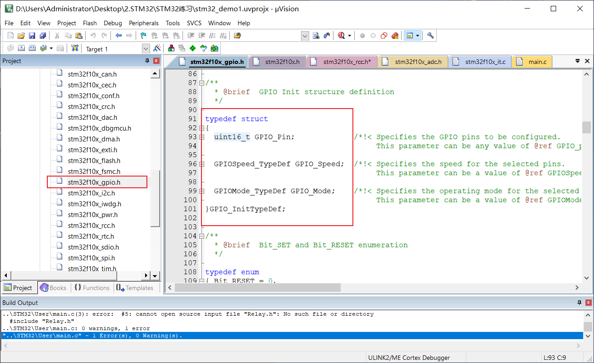Click the Save All icon
This screenshot has height=363, width=594.
[43, 36]
